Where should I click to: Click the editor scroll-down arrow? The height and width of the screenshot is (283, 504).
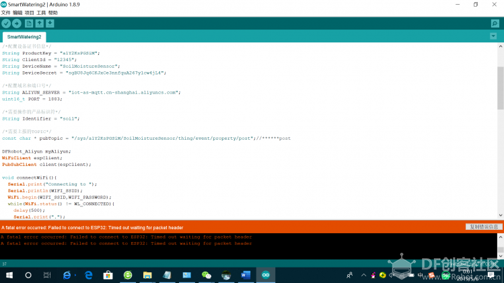501,215
